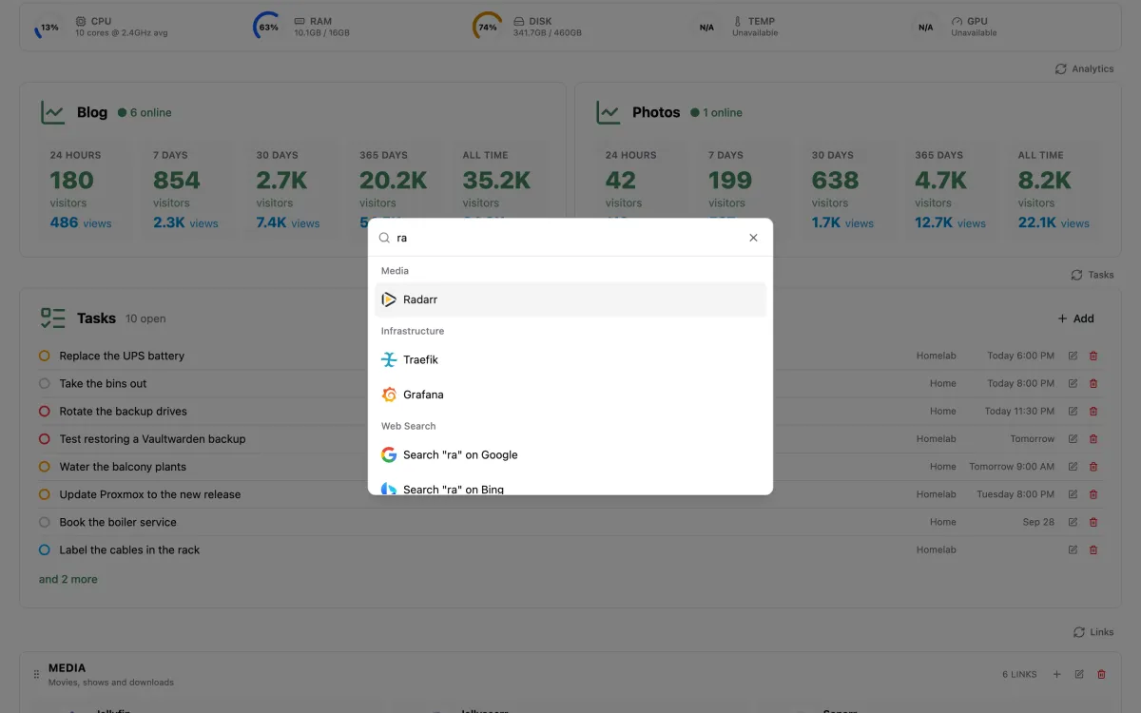Click the Grafana logo icon

tap(389, 395)
